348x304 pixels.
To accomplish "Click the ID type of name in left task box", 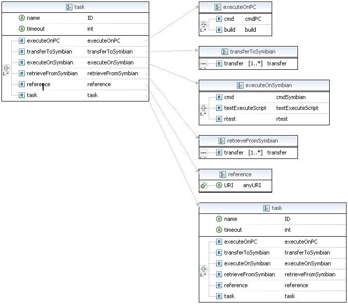I will 90,18.
